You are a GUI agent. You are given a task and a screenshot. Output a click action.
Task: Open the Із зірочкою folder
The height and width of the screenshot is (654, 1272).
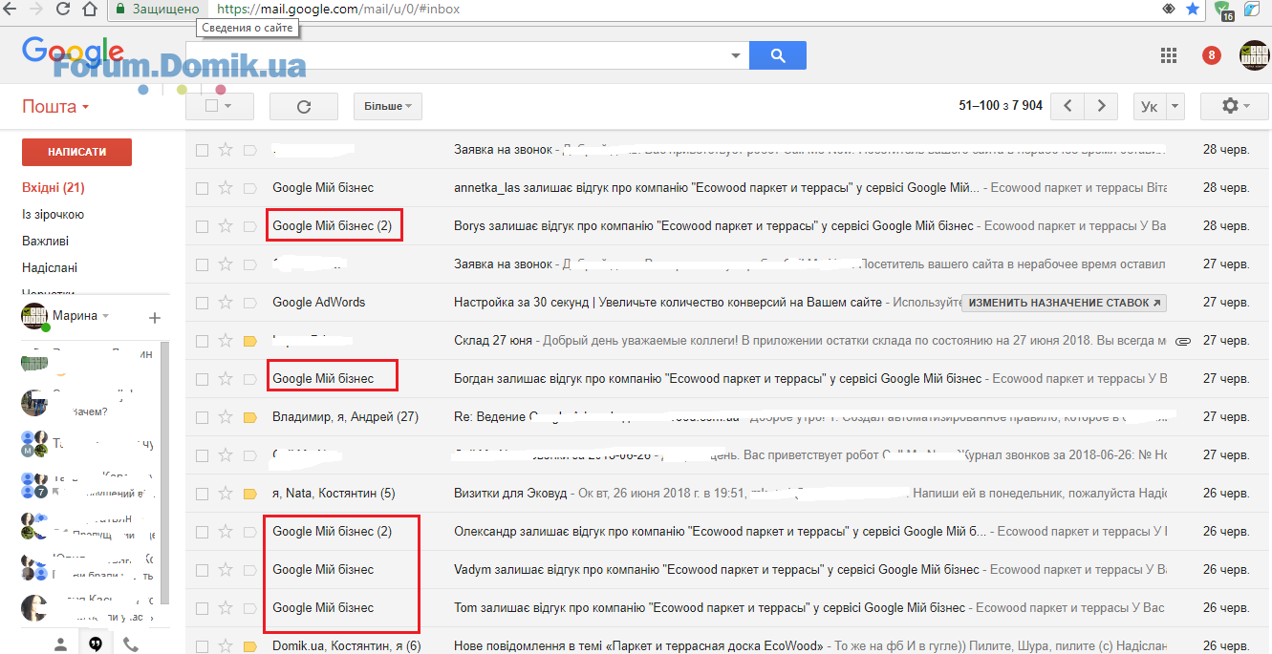pyautogui.click(x=53, y=215)
